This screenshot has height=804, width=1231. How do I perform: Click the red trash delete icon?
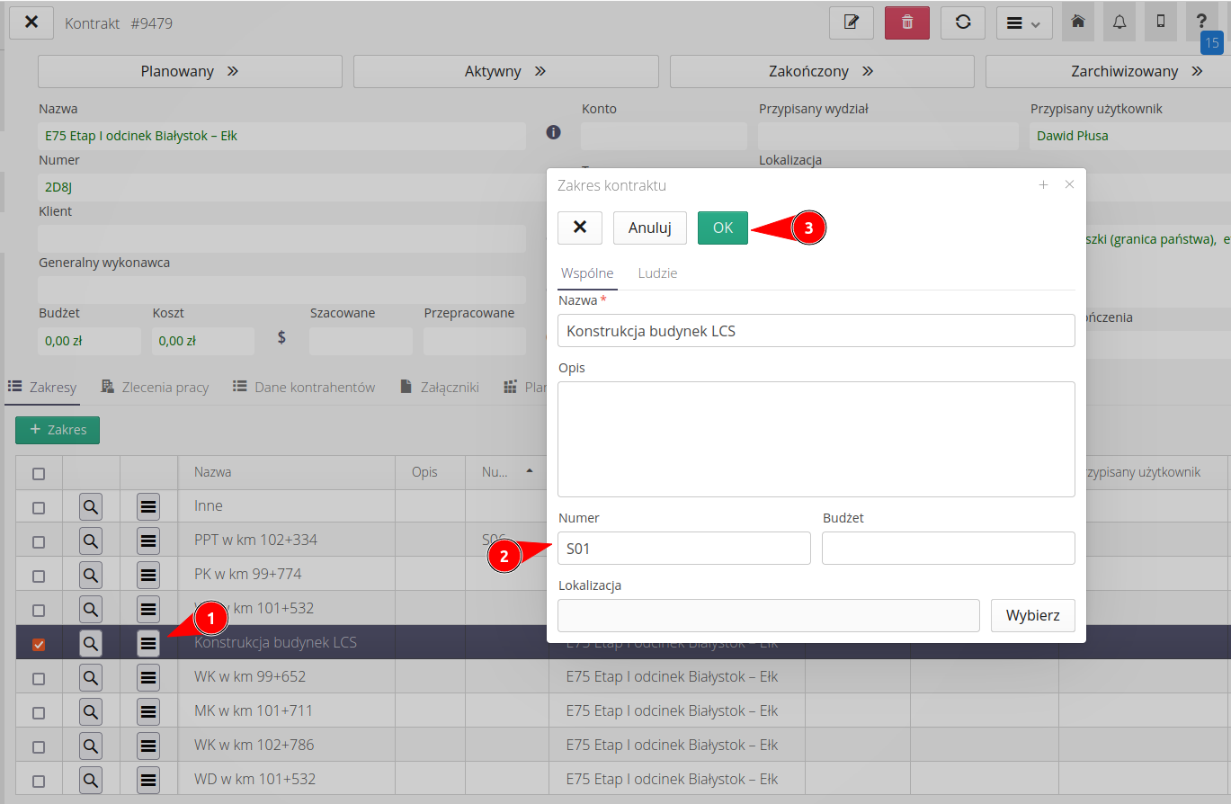coord(906,22)
